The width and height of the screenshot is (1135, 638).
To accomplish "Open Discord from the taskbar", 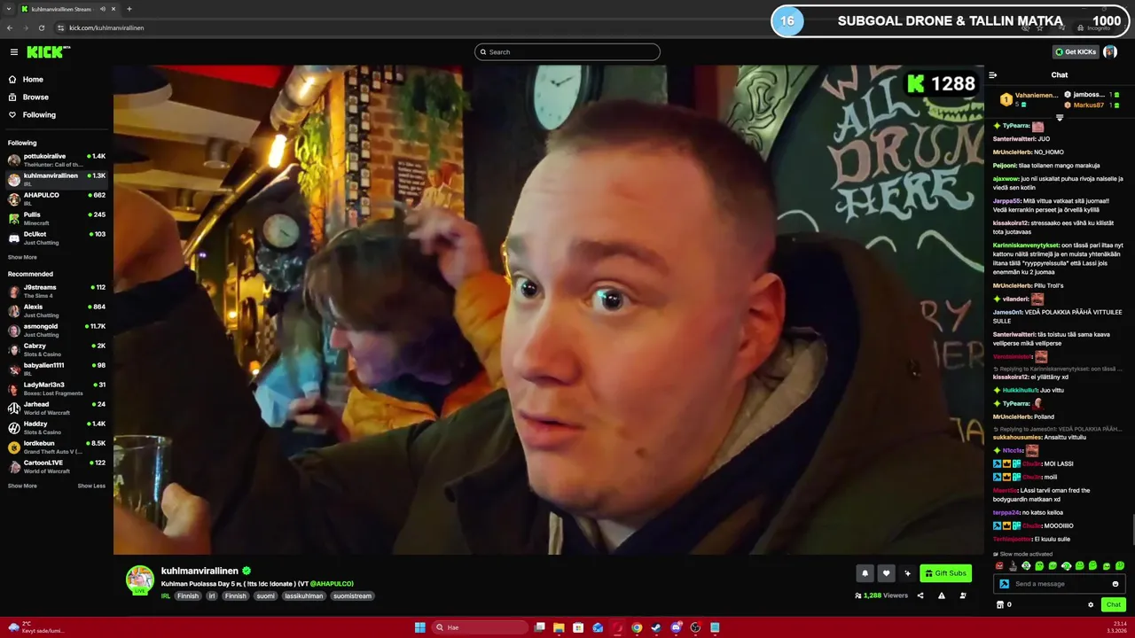I will pyautogui.click(x=676, y=627).
